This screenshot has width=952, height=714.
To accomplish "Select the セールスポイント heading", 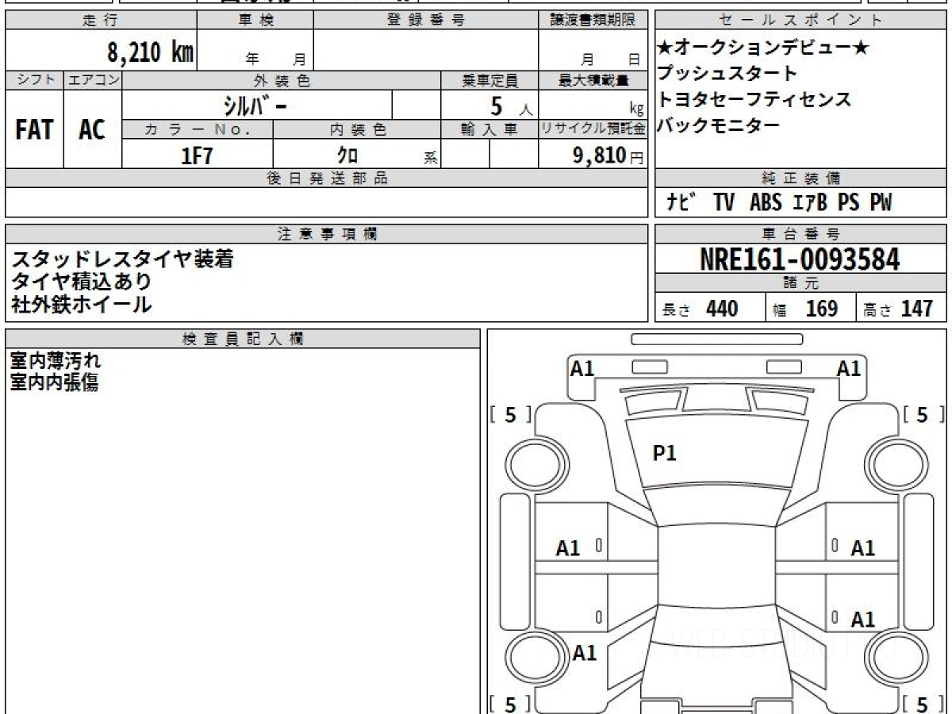I will [x=800, y=21].
